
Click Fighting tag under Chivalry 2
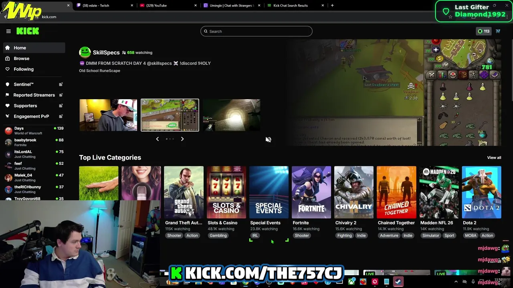(x=344, y=236)
